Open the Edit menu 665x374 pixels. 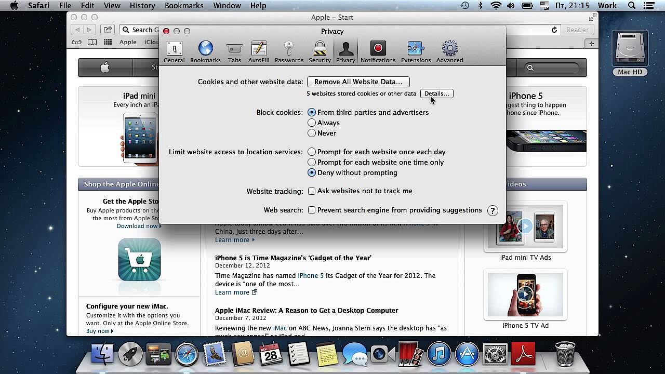tap(87, 6)
